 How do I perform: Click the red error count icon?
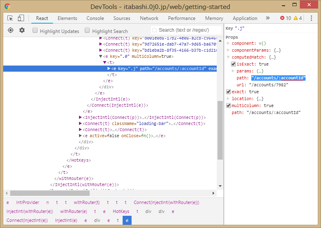click(x=283, y=18)
